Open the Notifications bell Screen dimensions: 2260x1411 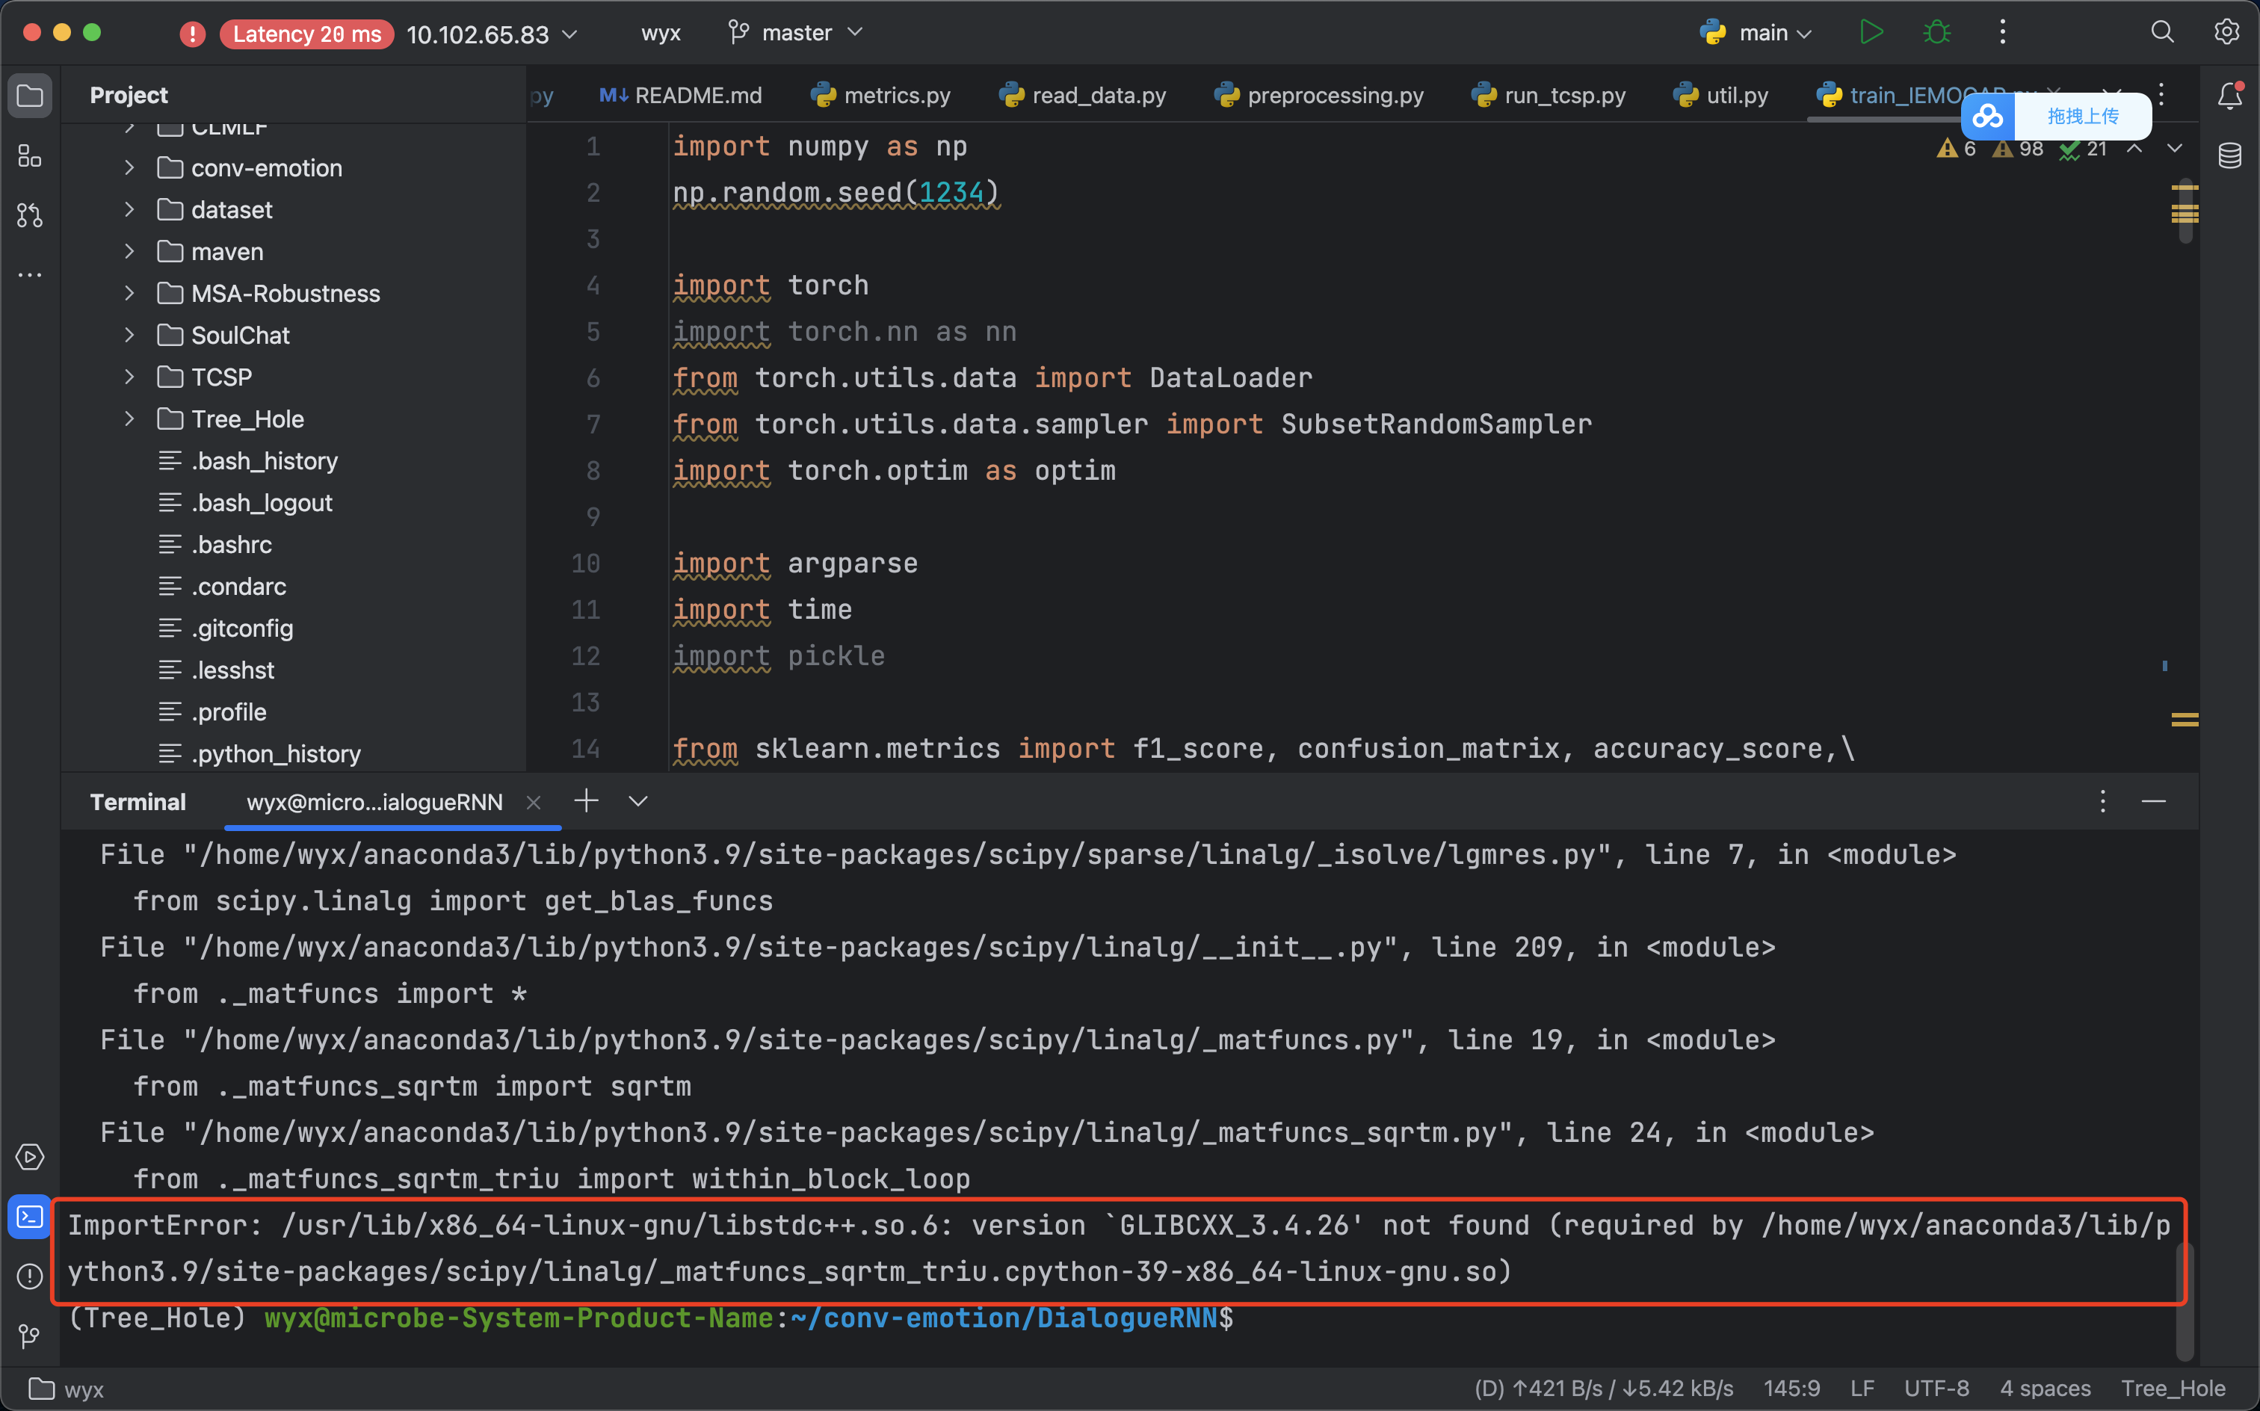click(x=2230, y=95)
